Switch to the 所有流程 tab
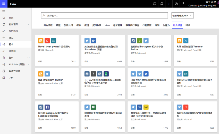This screenshot has width=219, height=134. coord(48,25)
